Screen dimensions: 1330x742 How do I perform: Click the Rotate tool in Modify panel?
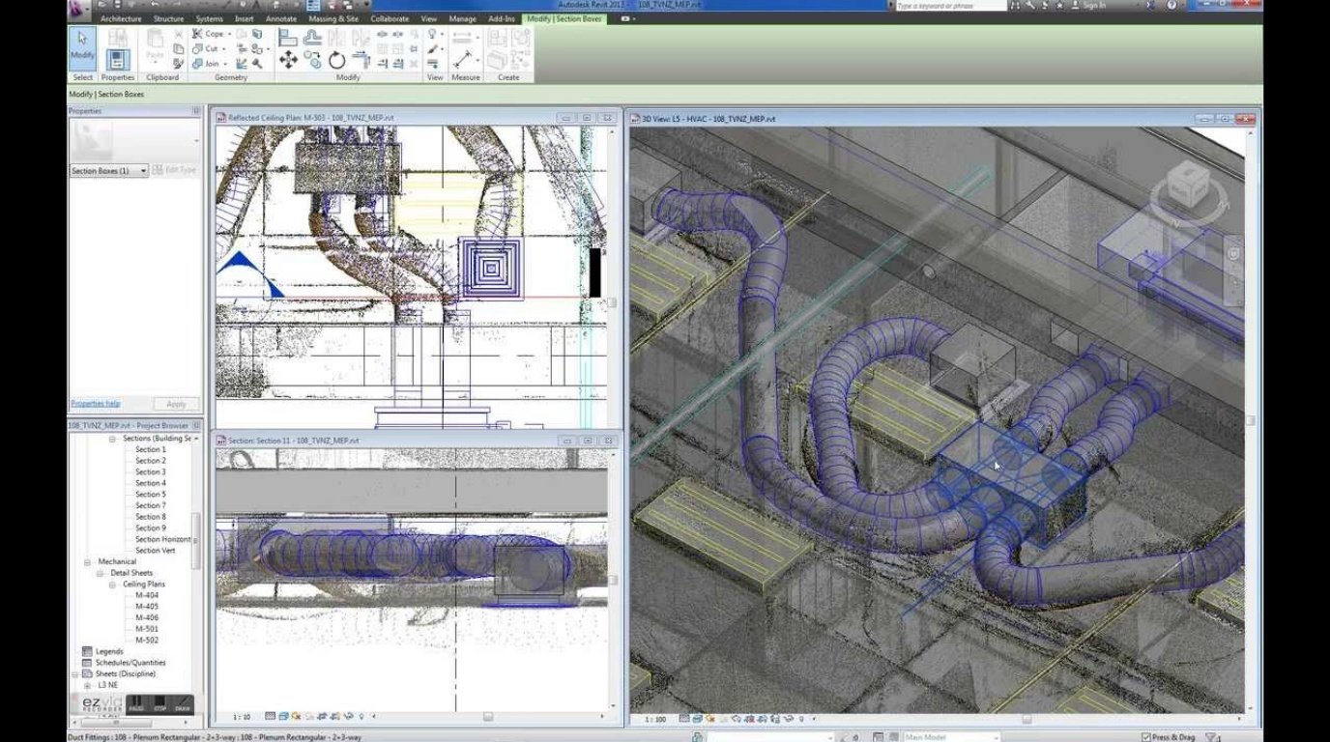[x=336, y=61]
